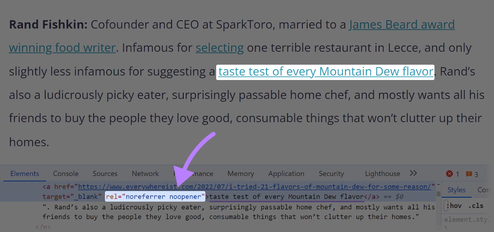494x232 pixels.
Task: Toggle the :hov element state panel
Action: (454, 206)
